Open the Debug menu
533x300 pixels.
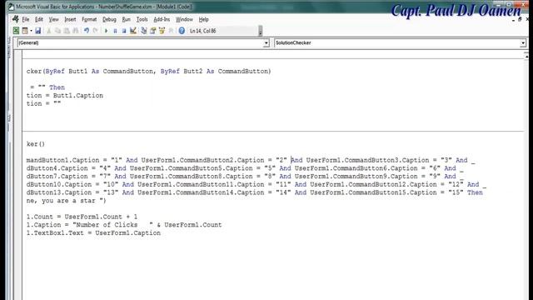[x=109, y=19]
